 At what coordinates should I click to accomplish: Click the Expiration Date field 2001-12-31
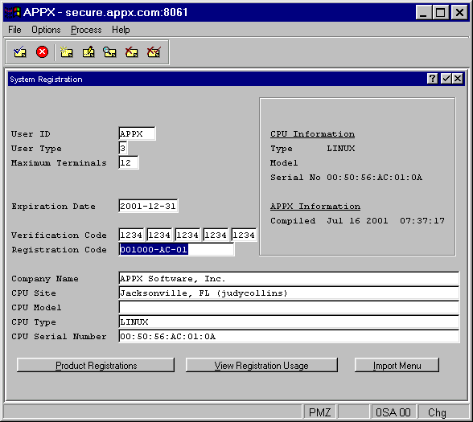point(148,206)
